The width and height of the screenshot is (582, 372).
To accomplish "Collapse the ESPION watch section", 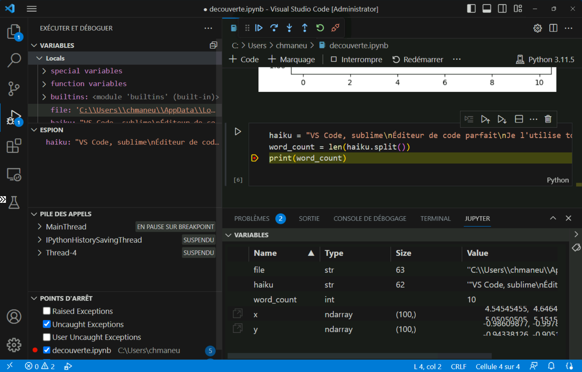I will coord(34,130).
